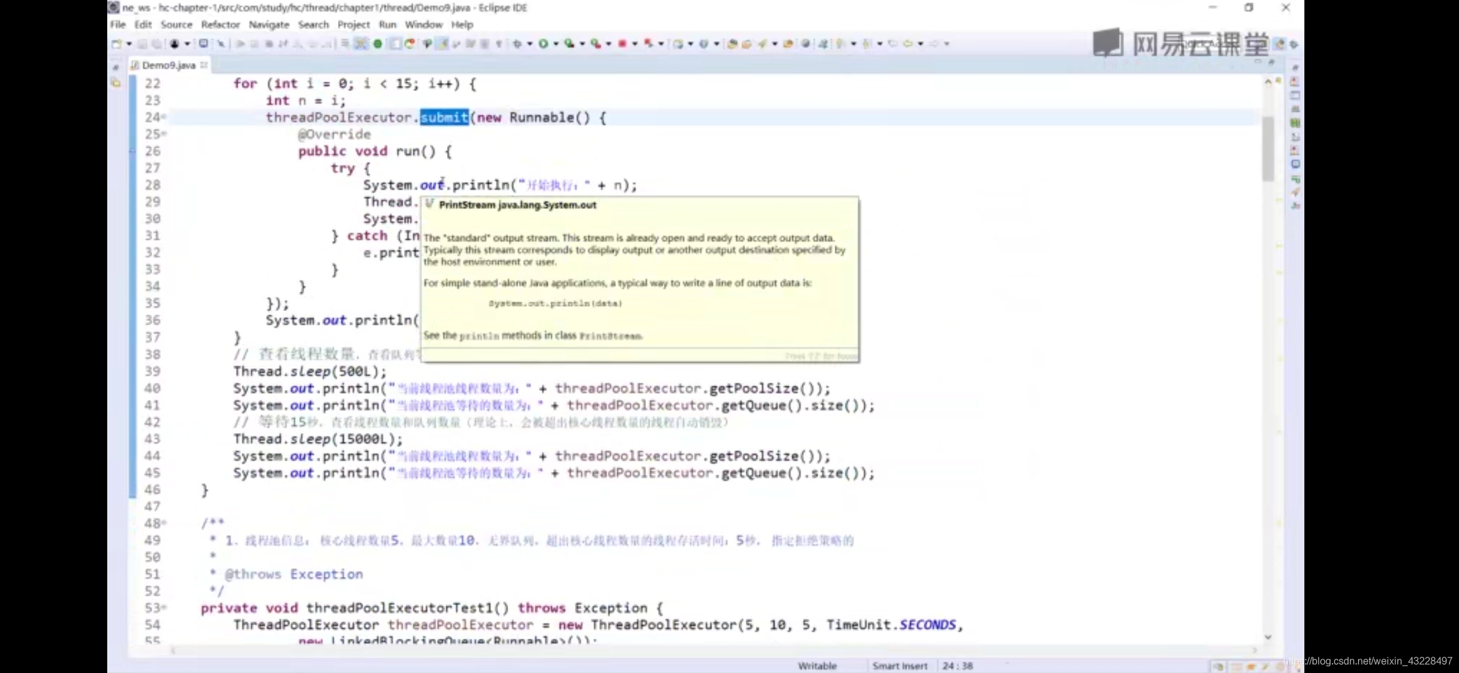Click the red square toolbar icon
Screen dimensions: 1459x673
tap(622, 44)
